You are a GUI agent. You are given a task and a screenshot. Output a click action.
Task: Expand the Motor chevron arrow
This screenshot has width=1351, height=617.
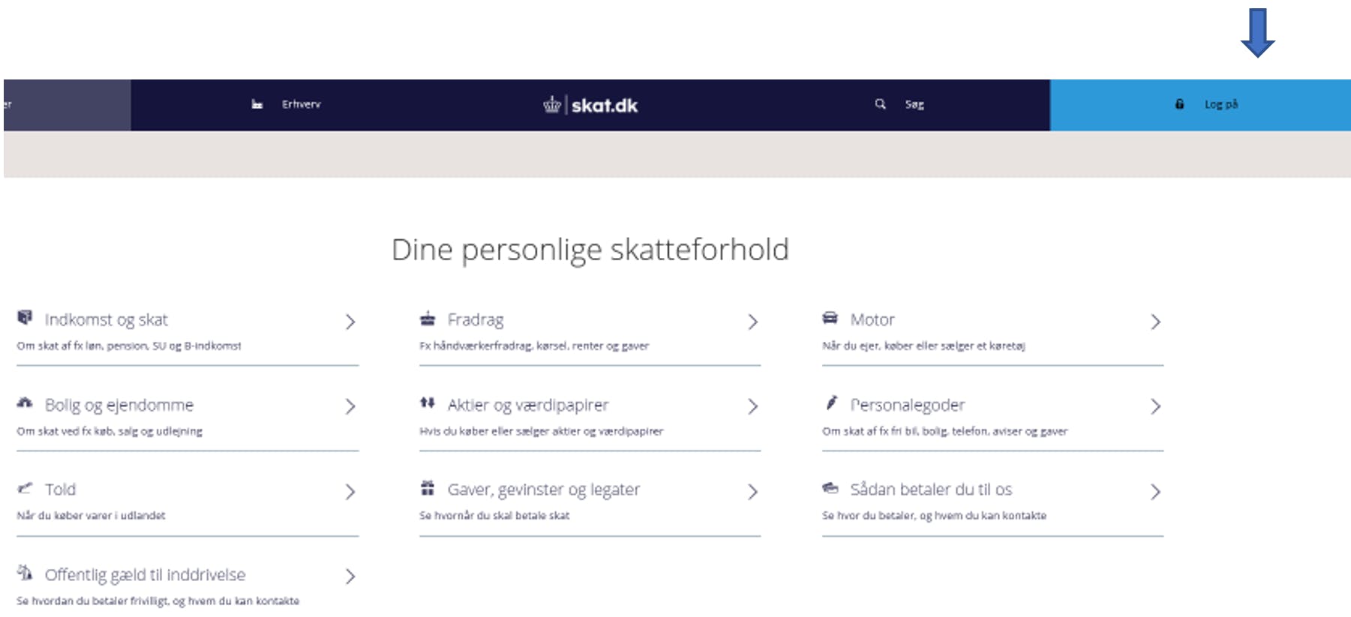pyautogui.click(x=1155, y=322)
